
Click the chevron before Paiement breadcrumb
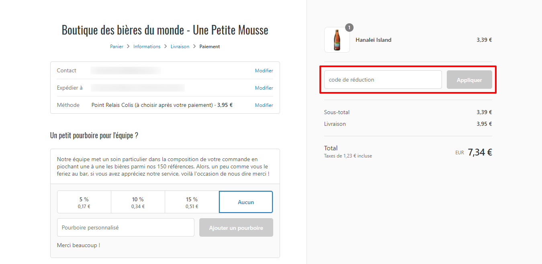(x=194, y=47)
